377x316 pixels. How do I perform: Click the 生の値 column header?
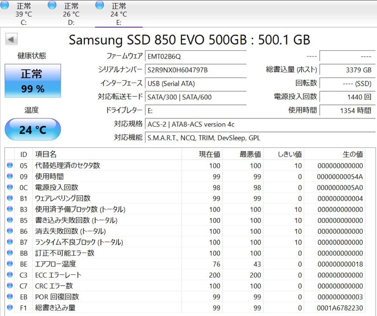pos(335,154)
